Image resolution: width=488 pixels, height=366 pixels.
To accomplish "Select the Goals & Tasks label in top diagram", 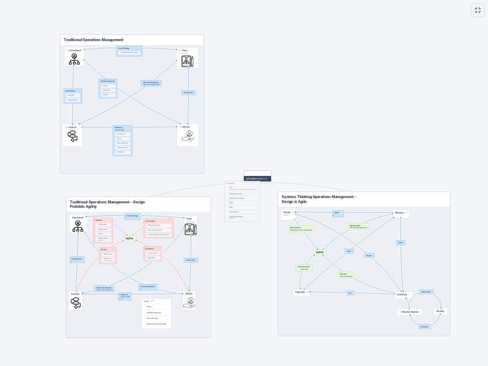I will pos(189,93).
